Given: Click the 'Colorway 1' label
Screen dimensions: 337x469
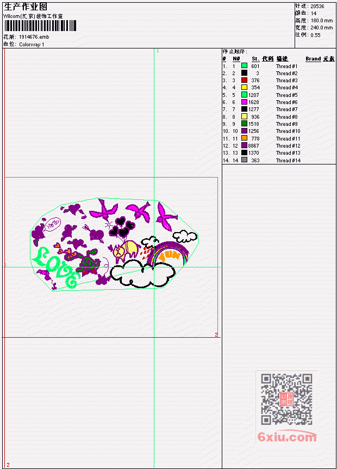Looking at the screenshot, I should [x=32, y=44].
